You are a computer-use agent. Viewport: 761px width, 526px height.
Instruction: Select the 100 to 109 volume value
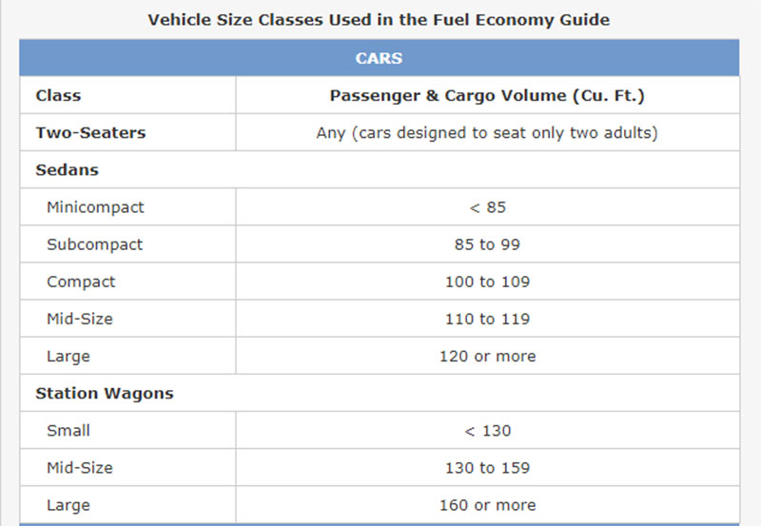487,282
